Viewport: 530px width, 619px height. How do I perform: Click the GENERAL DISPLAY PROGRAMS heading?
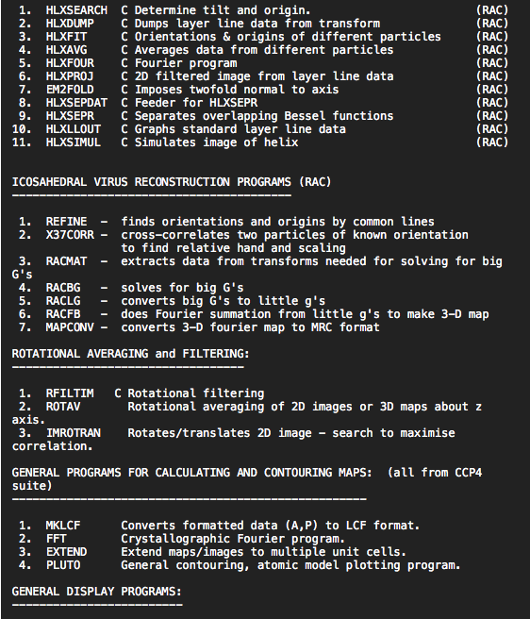point(97,592)
